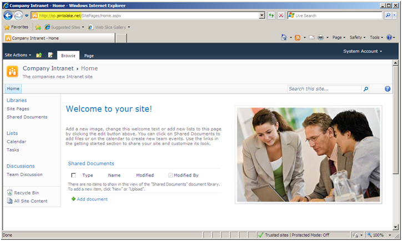This screenshot has height=241, width=402.
Task: Open Shared Documents in Quick Launch
Action: coord(27,117)
